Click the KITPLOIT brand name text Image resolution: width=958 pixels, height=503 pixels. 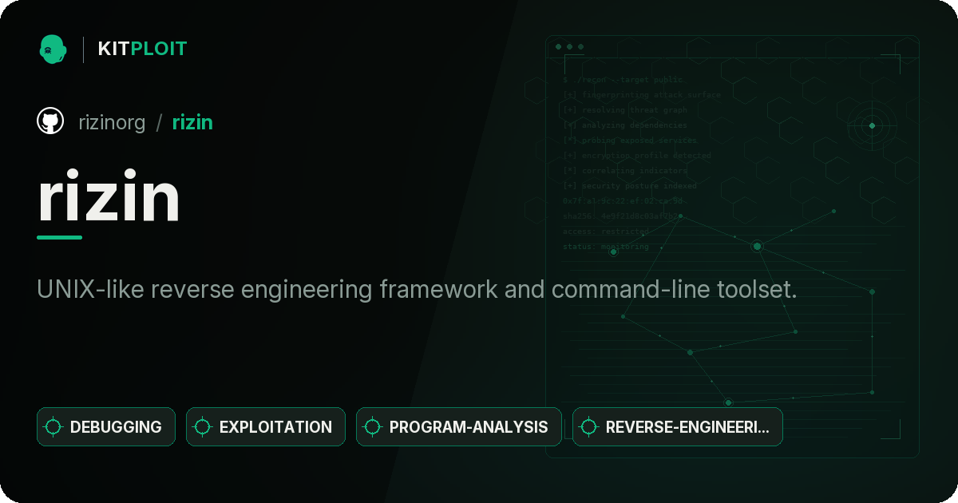(142, 49)
